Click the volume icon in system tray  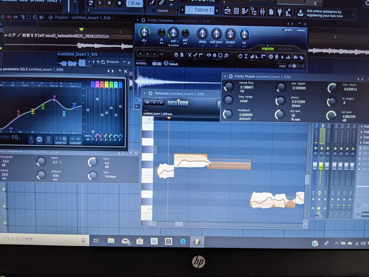[x=363, y=243]
